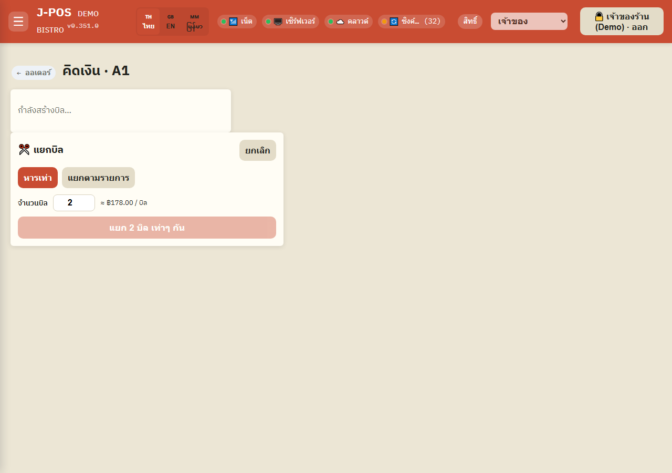This screenshot has width=672, height=473.
Task: Switch language to Thai (TH)
Action: pos(149,22)
